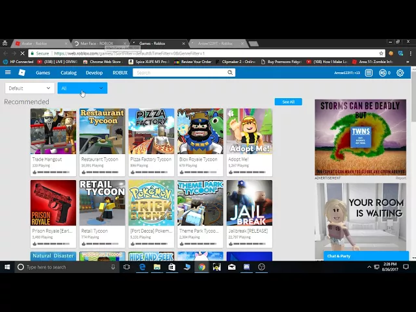Click the Secure padlock site info
416x312 pixels.
(40, 53)
